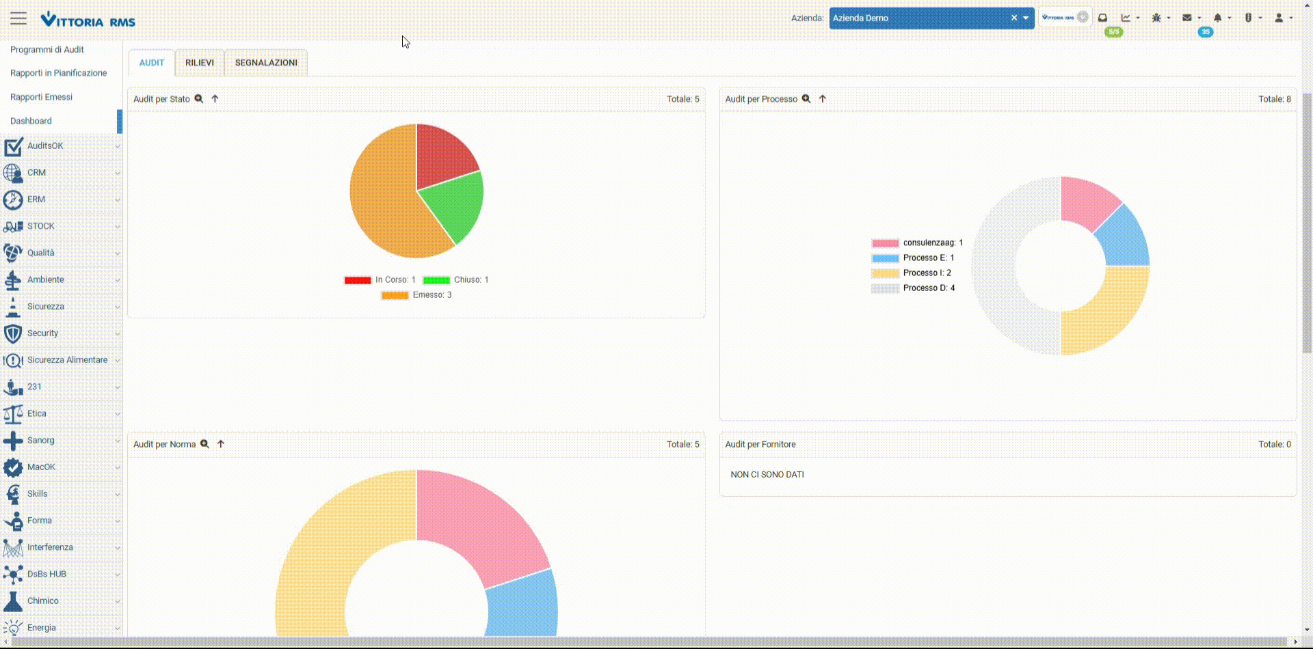This screenshot has height=649, width=1313.
Task: Expand the CRM module chevron
Action: click(118, 173)
